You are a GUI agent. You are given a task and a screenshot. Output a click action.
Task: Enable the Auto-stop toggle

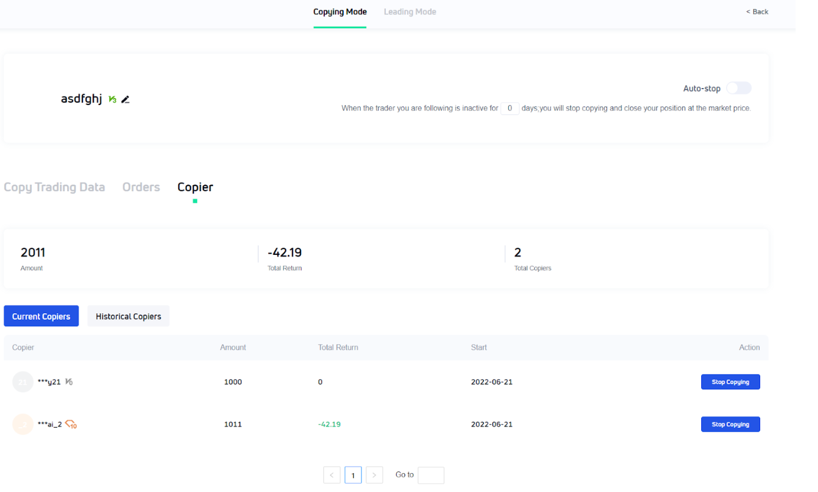pos(738,88)
